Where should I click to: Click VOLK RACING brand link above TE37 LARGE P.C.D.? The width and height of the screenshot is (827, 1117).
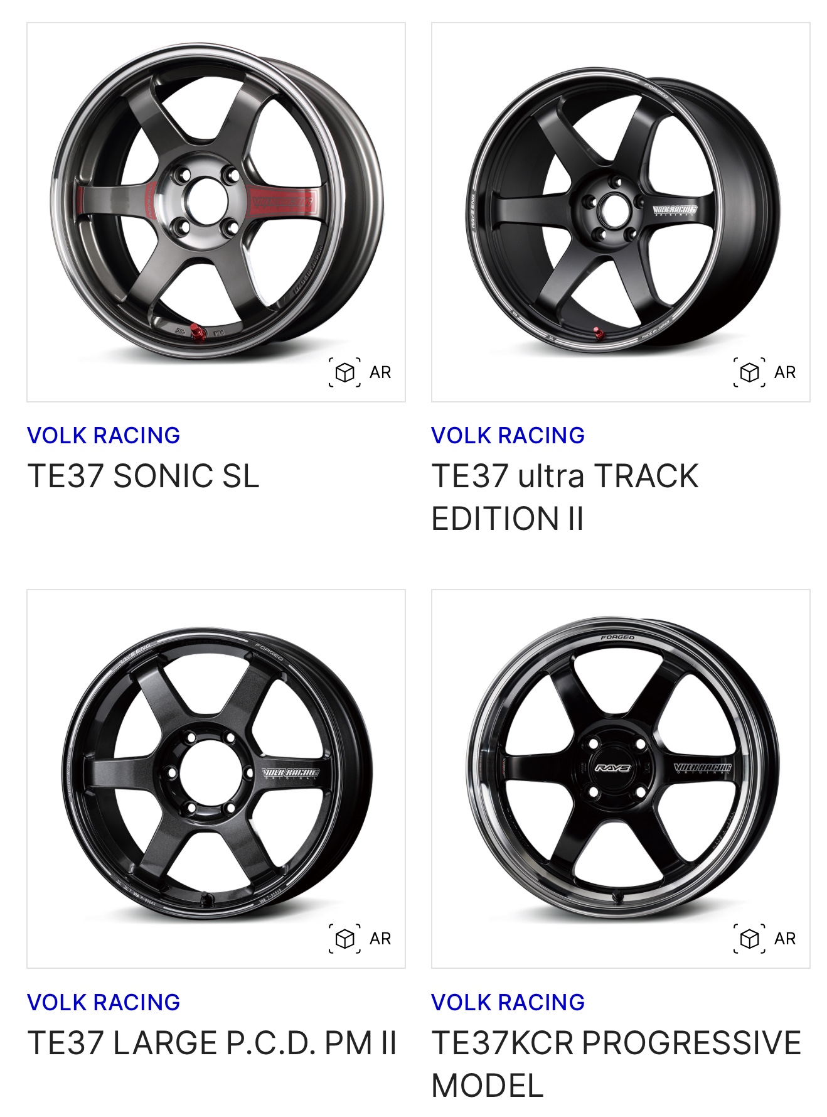coord(104,1002)
